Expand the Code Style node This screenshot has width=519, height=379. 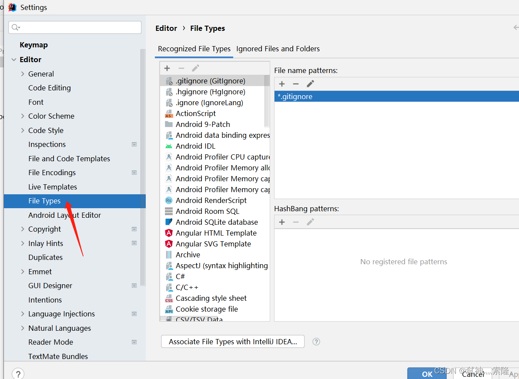(23, 130)
